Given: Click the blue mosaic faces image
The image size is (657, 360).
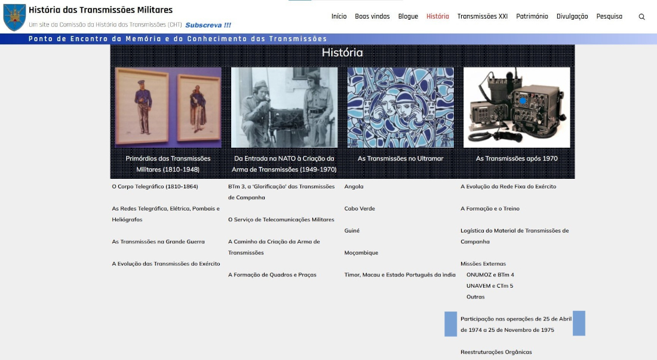Looking at the screenshot, I should 400,107.
